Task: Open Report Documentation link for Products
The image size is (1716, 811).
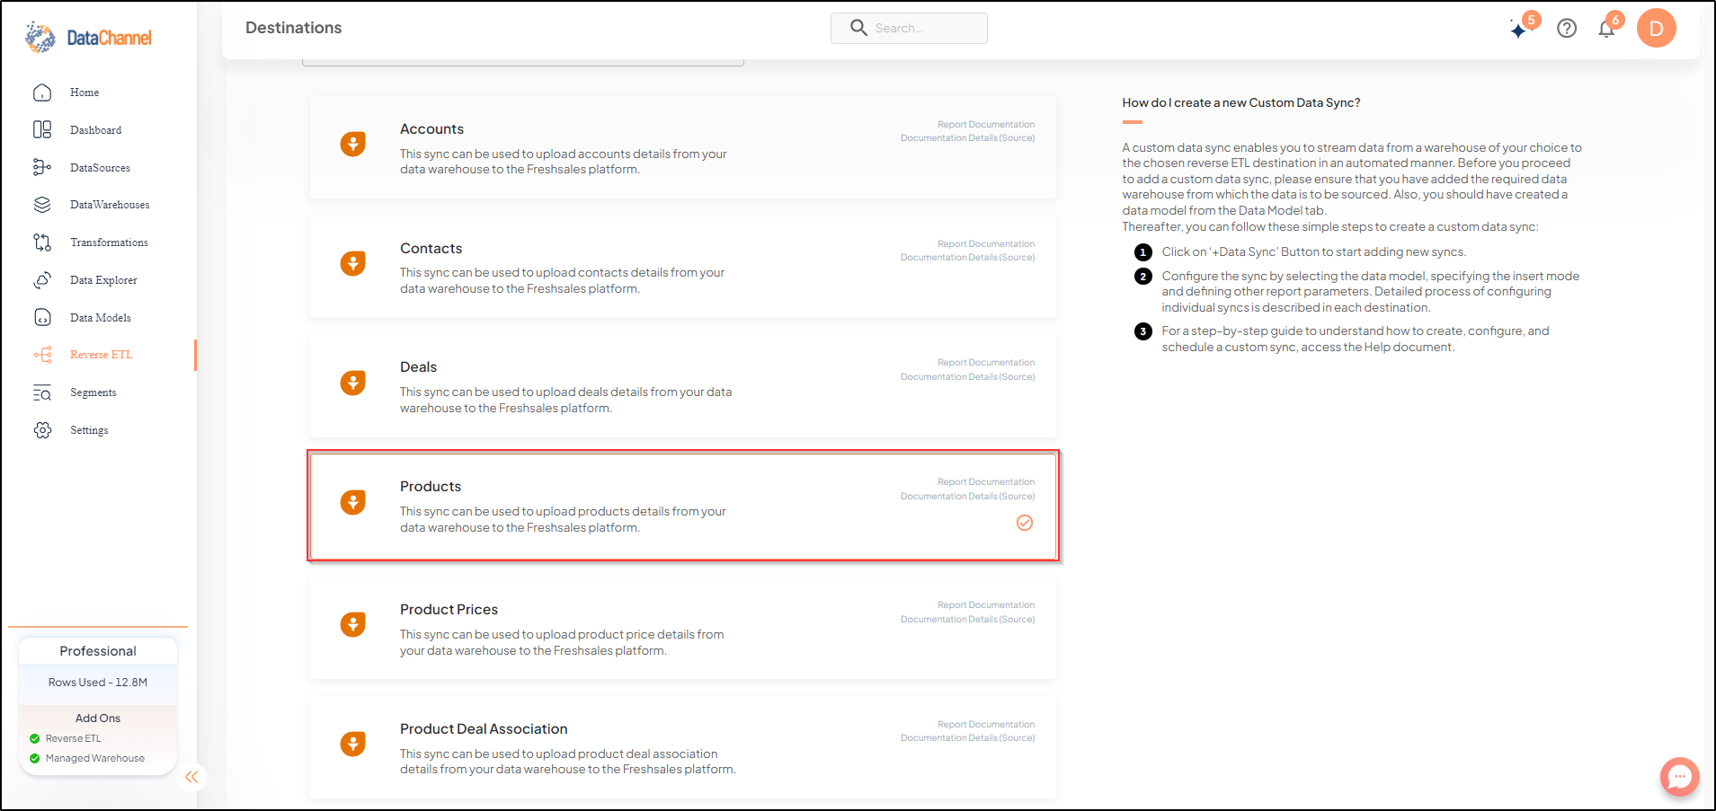Action: [986, 482]
